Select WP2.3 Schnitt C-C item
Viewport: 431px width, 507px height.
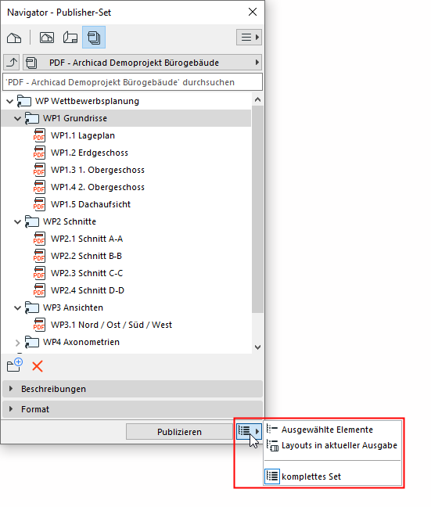coord(87,273)
